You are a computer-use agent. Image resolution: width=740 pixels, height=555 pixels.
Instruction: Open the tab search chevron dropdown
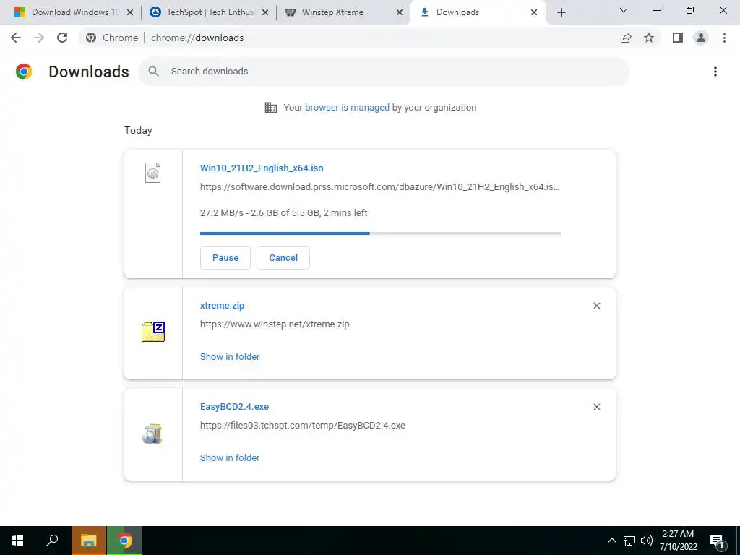click(624, 10)
